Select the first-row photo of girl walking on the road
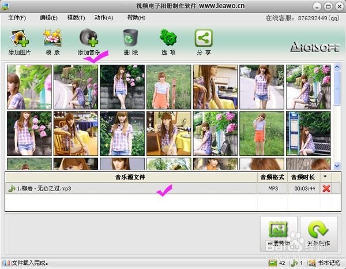346x269 pixels. coord(262,87)
